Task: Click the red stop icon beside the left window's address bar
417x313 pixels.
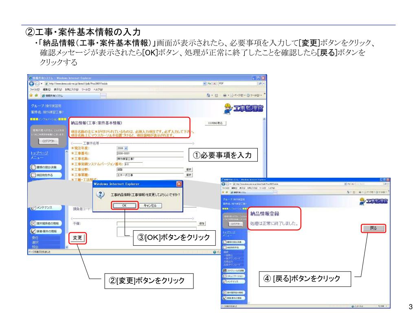Action: 214,84
